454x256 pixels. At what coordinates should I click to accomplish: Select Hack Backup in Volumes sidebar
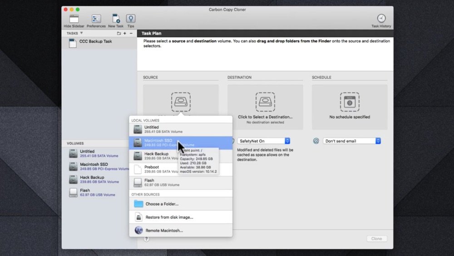tap(92, 179)
